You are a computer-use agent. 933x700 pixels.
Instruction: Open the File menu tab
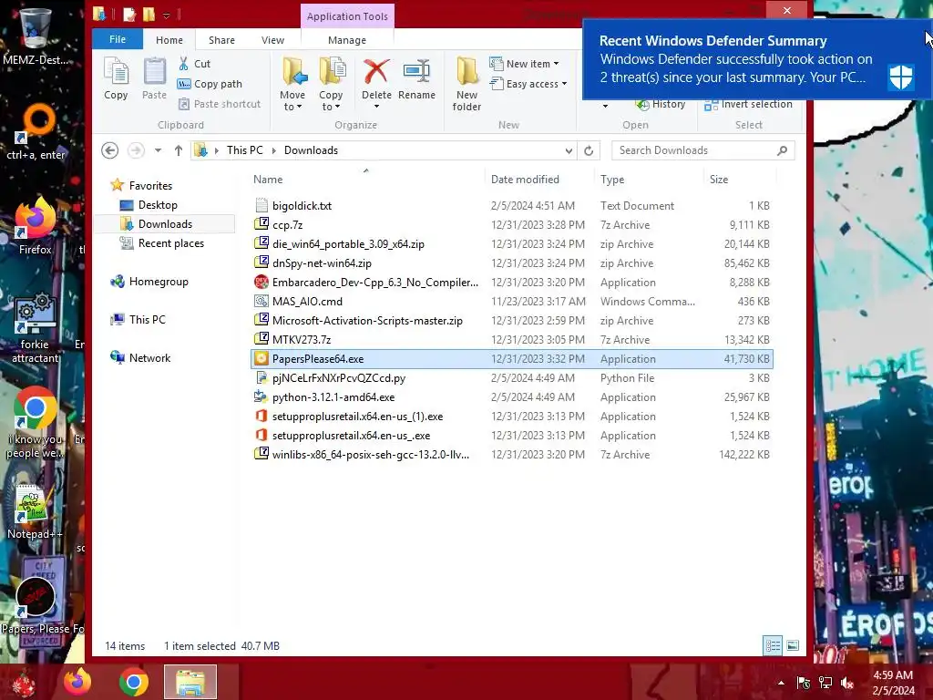[118, 39]
